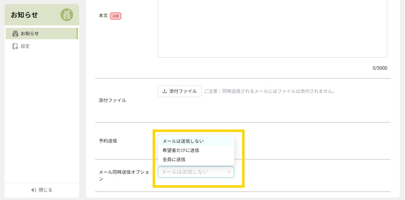405x200 pixels.
Task: Go to 設定 in the sidebar
Action: 25,46
